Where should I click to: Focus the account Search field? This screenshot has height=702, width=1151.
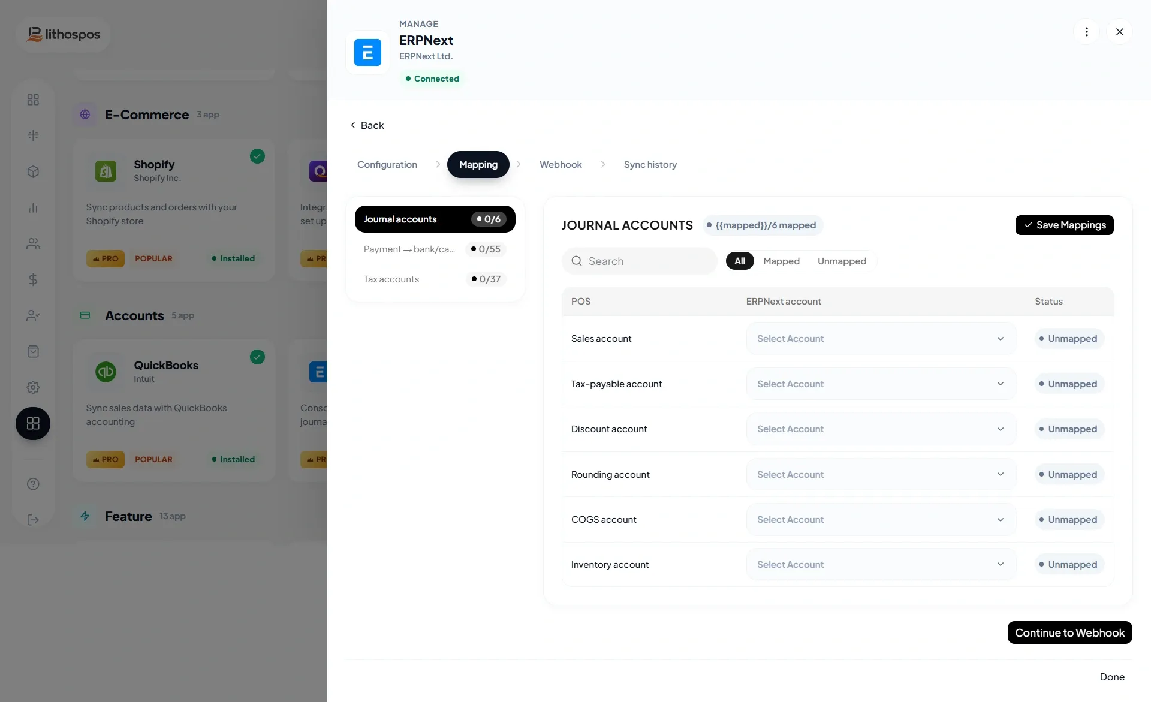(x=640, y=261)
